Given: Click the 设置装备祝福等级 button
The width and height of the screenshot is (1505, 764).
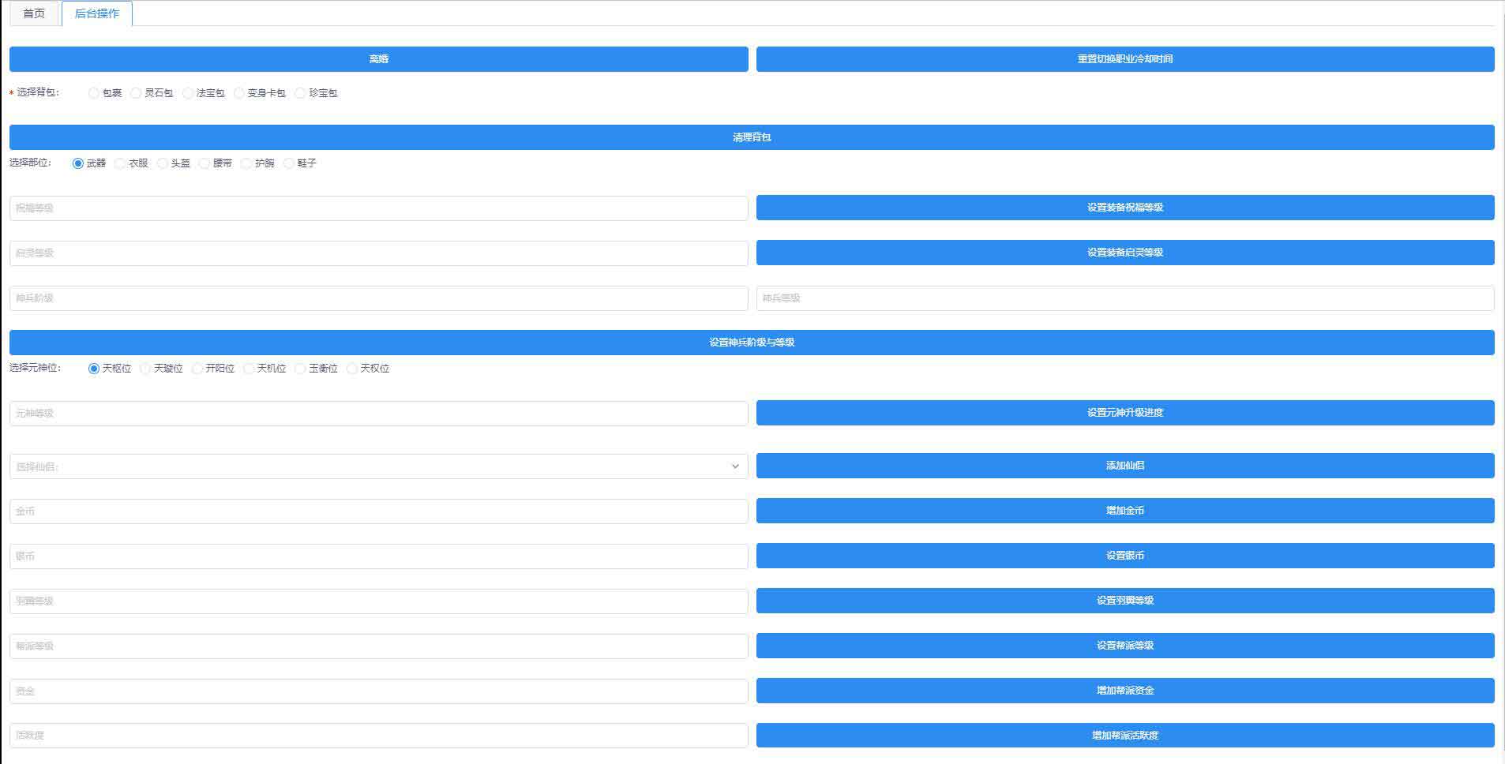Looking at the screenshot, I should click(1125, 208).
